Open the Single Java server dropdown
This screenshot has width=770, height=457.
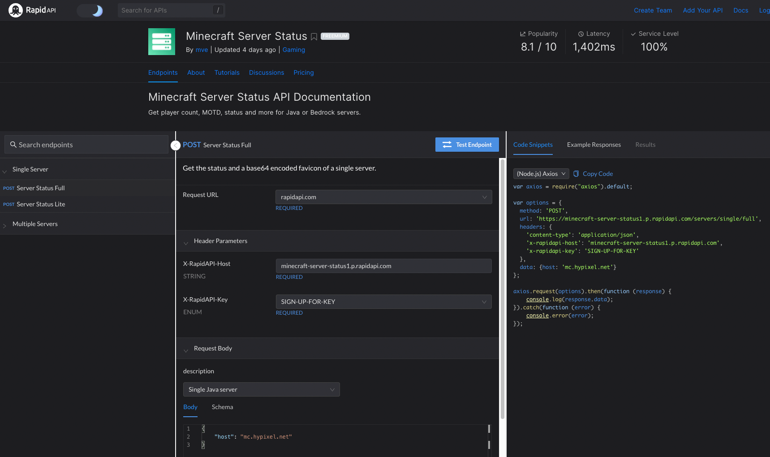coord(262,389)
